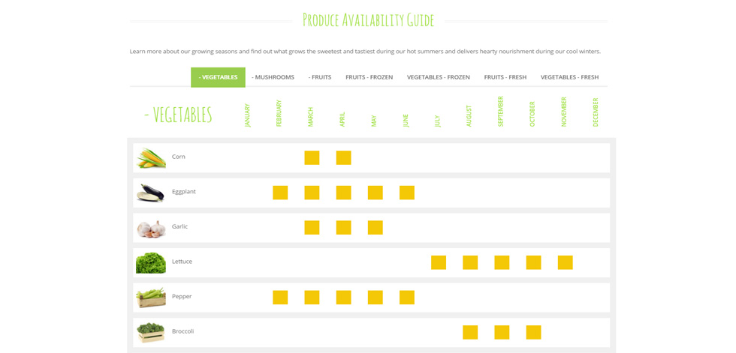Click Lettuce July availability square
The image size is (736, 353).
[x=439, y=262]
